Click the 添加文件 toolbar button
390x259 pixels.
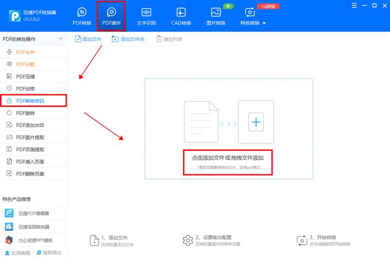pos(88,39)
